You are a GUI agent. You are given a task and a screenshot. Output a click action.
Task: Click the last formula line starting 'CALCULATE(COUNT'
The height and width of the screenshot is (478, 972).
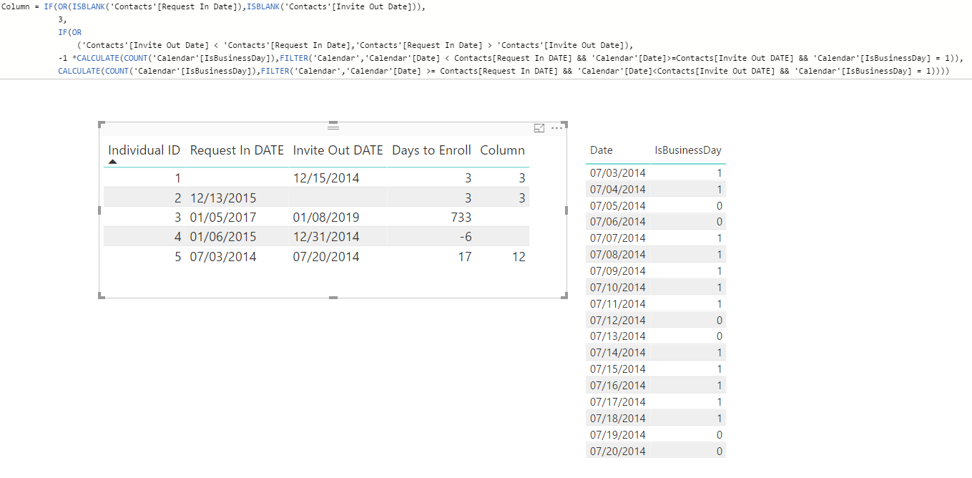tap(504, 71)
